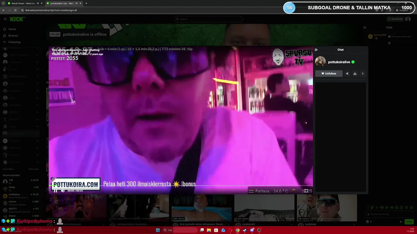Open recommended channel NASTY
The image size is (417, 234).
click(x=21, y=210)
